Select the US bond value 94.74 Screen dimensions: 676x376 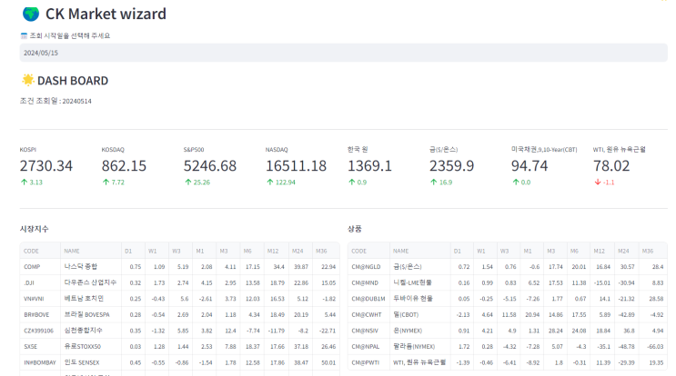tap(530, 165)
